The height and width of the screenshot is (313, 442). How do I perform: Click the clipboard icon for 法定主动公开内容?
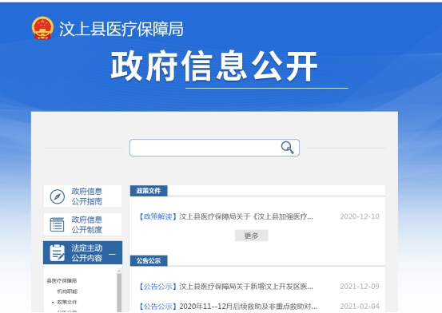pos(58,252)
